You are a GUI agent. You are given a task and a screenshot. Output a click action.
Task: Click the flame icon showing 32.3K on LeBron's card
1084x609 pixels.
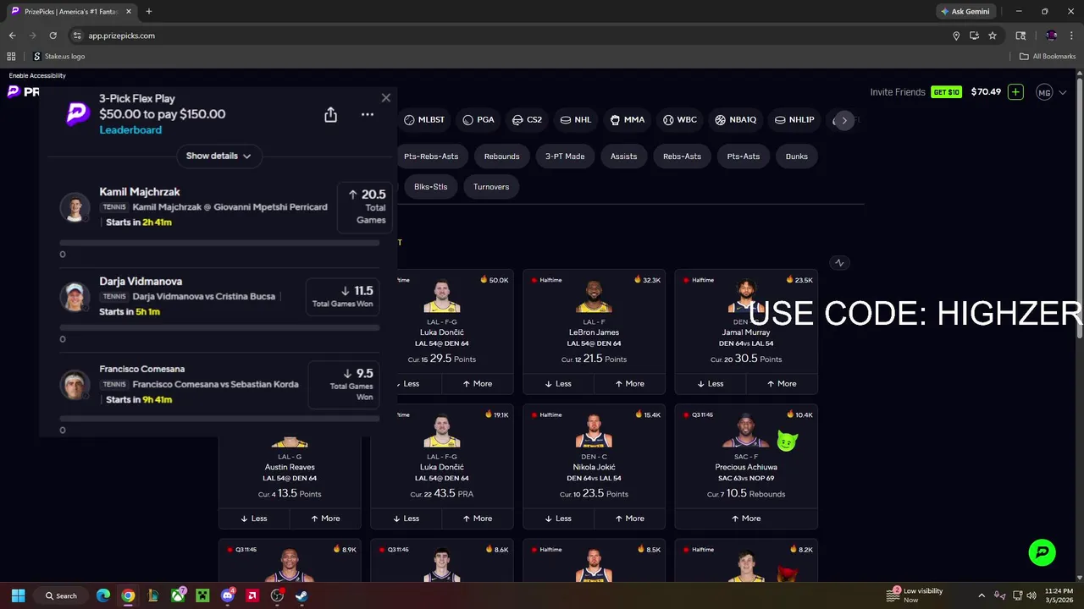pyautogui.click(x=638, y=280)
